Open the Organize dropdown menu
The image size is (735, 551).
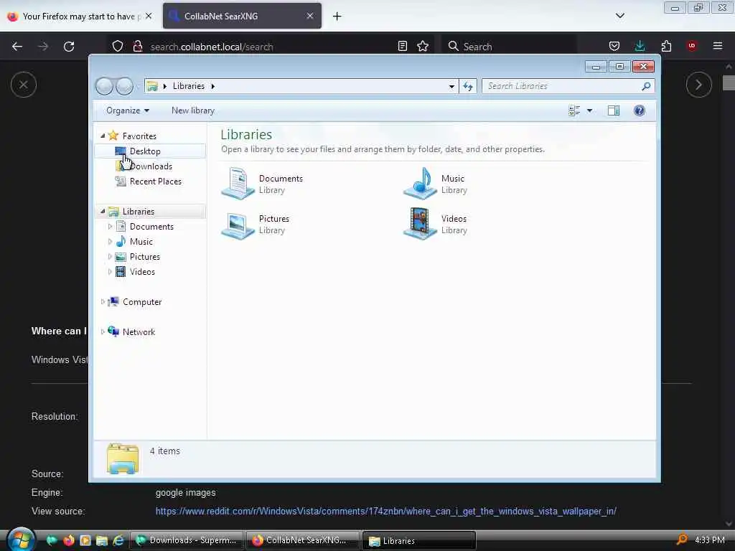[128, 110]
